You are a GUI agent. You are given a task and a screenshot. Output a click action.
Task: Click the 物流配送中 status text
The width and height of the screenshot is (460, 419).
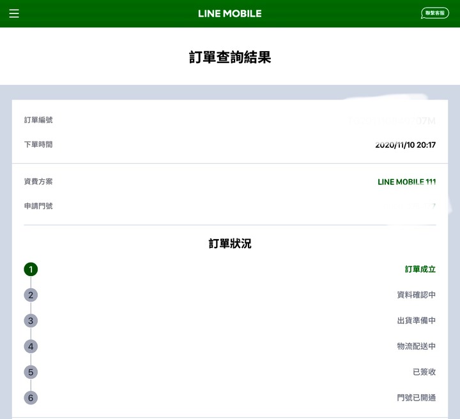[417, 346]
